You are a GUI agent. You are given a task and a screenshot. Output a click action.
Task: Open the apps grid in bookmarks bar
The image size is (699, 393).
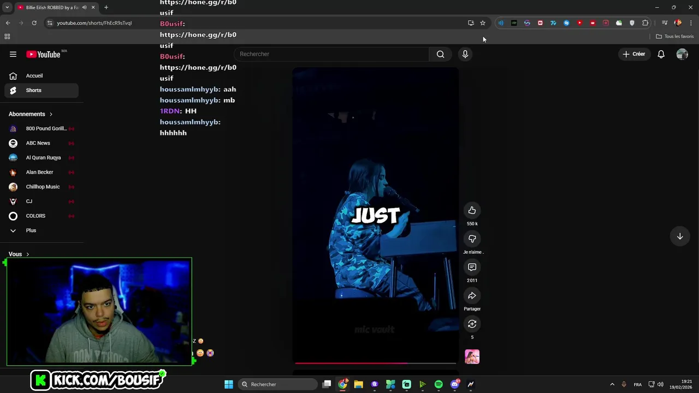click(7, 37)
